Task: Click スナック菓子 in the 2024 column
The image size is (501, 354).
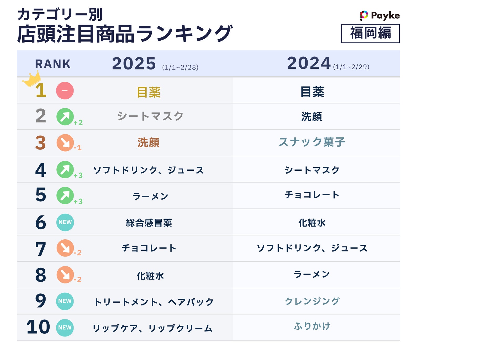Action: click(312, 142)
